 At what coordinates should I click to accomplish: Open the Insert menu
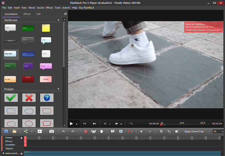point(17,8)
